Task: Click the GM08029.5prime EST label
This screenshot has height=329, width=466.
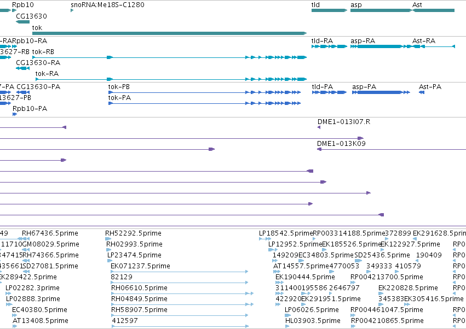Action: point(51,244)
